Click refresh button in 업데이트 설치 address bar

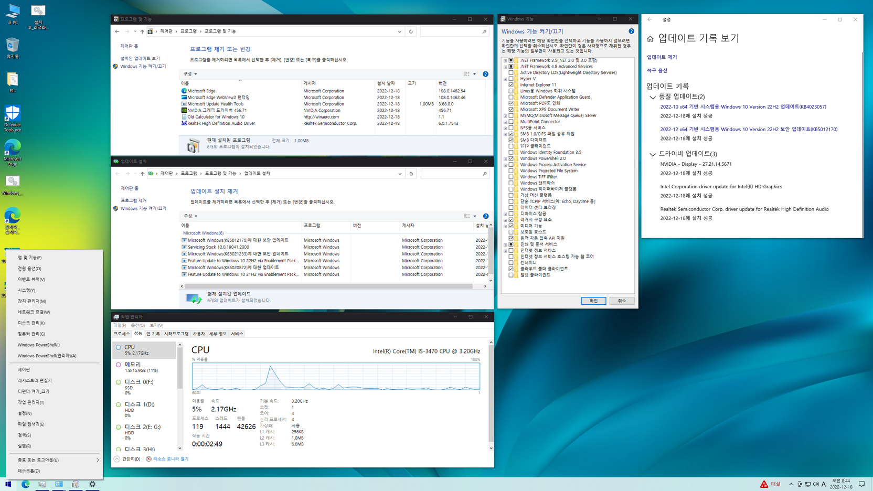411,174
